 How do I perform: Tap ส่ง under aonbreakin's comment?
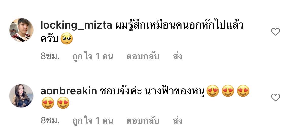click(177, 121)
